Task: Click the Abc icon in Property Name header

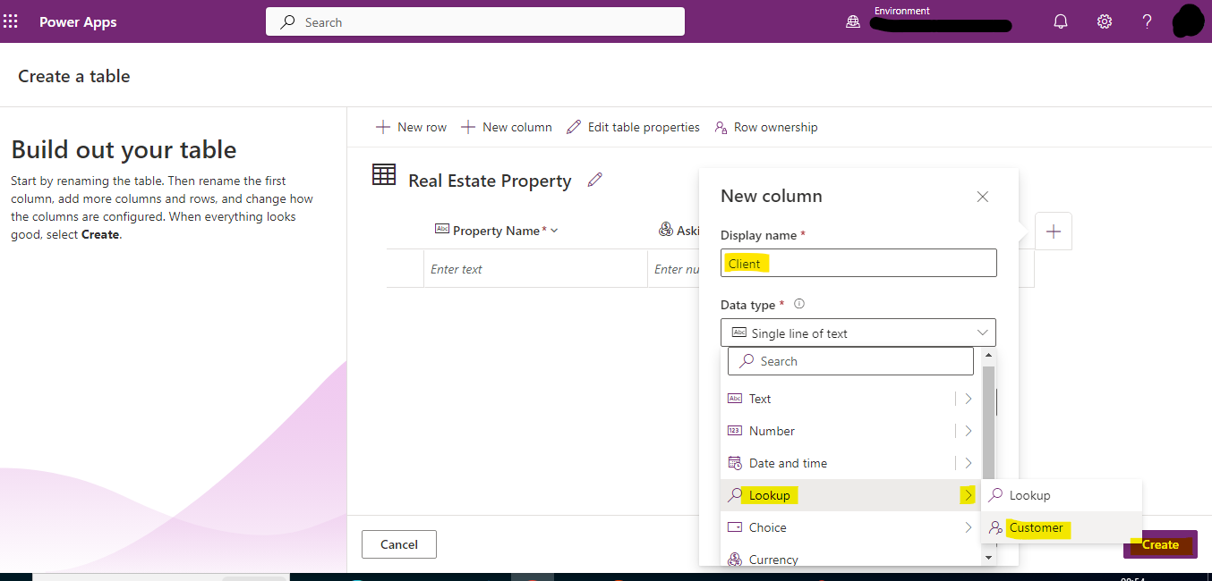Action: [x=442, y=230]
